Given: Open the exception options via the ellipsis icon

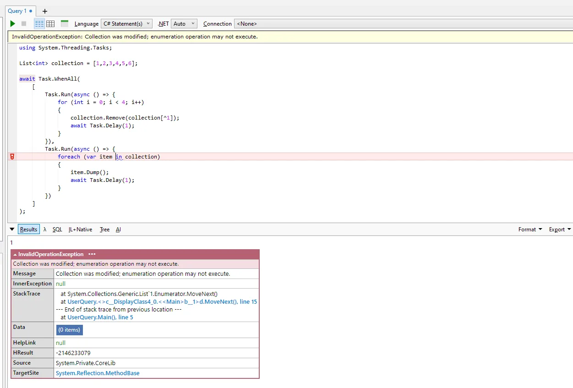Looking at the screenshot, I should 91,254.
